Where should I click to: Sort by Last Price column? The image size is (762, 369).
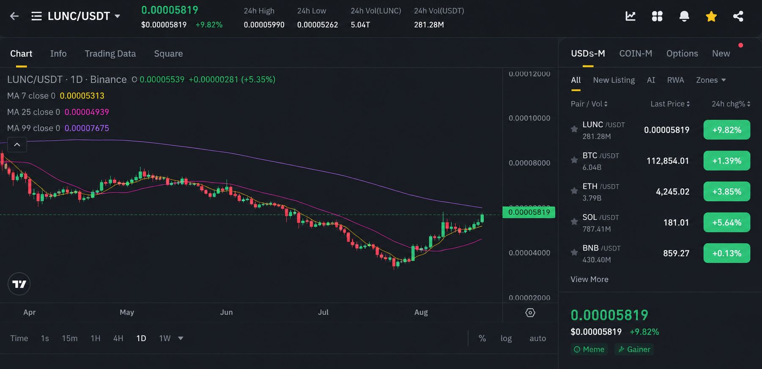point(670,104)
